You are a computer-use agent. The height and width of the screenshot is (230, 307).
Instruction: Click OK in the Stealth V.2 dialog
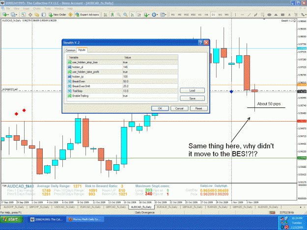tap(160, 108)
